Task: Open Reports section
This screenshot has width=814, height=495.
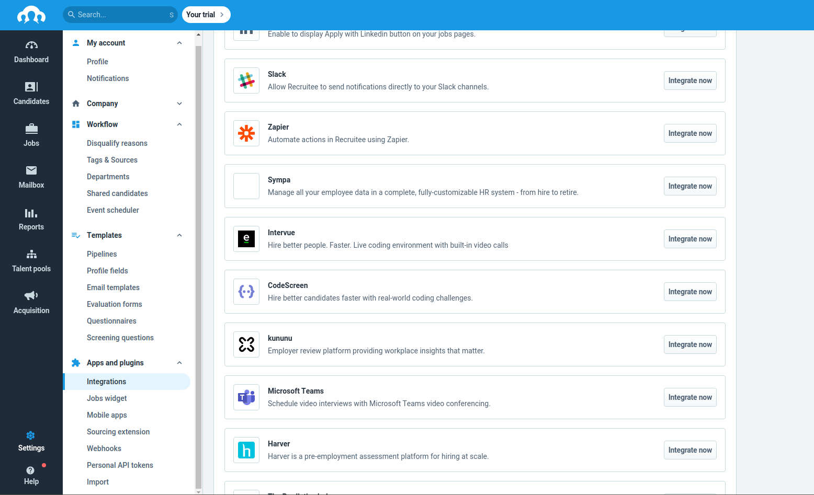Action: click(x=31, y=220)
